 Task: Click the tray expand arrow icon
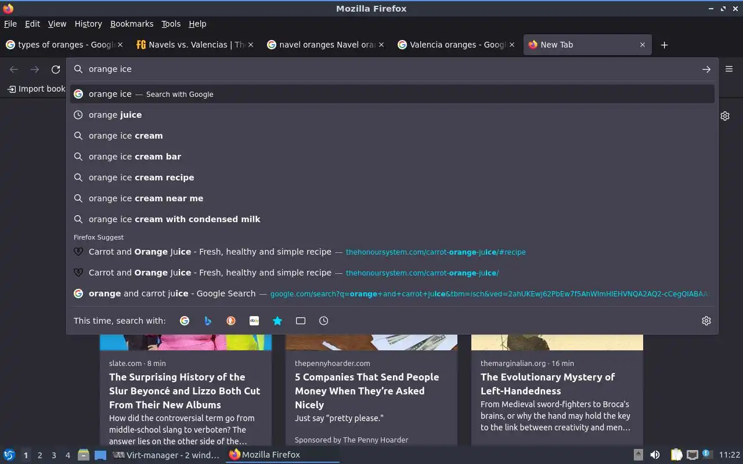coord(638,455)
